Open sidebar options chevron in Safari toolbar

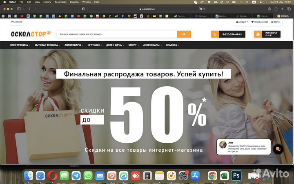point(23,9)
